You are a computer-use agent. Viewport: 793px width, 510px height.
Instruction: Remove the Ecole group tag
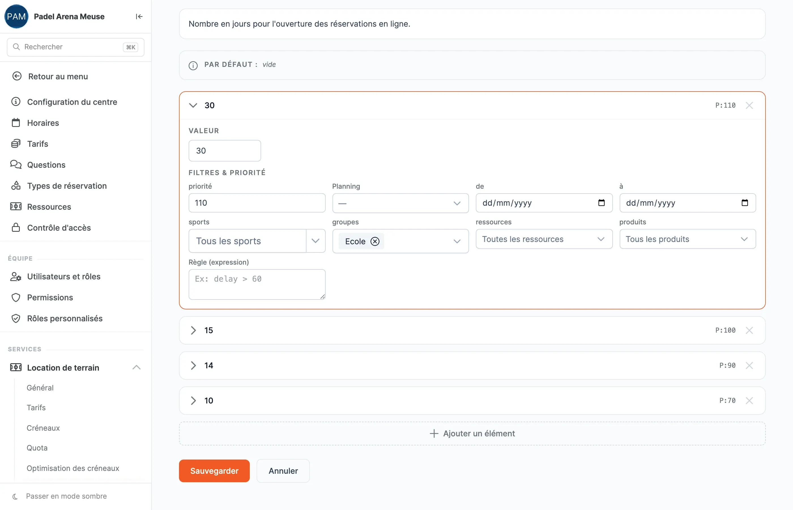(x=375, y=241)
